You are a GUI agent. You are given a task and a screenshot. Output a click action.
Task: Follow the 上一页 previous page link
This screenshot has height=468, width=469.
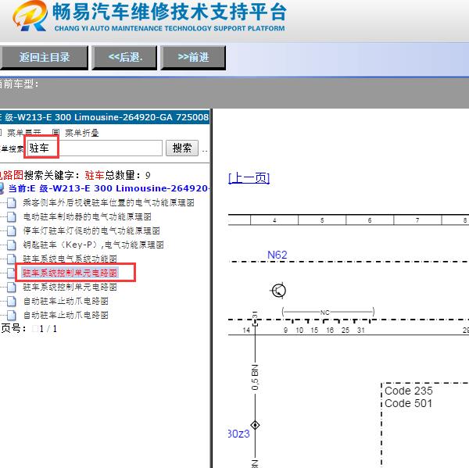249,178
